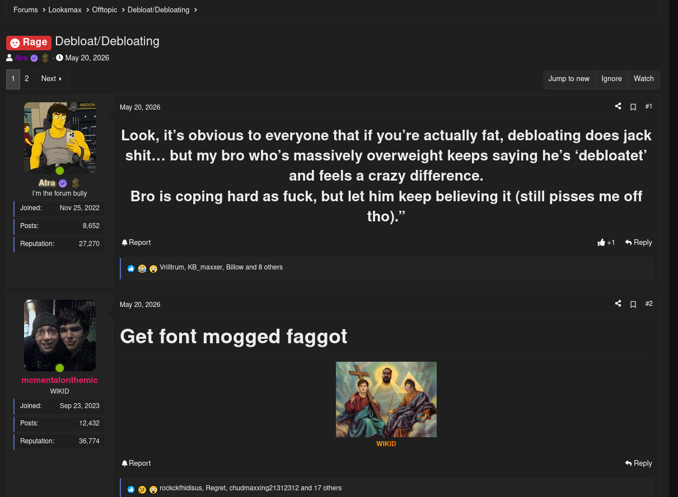
Task: Click the red Rage thread prefix badge
Action: coord(29,42)
